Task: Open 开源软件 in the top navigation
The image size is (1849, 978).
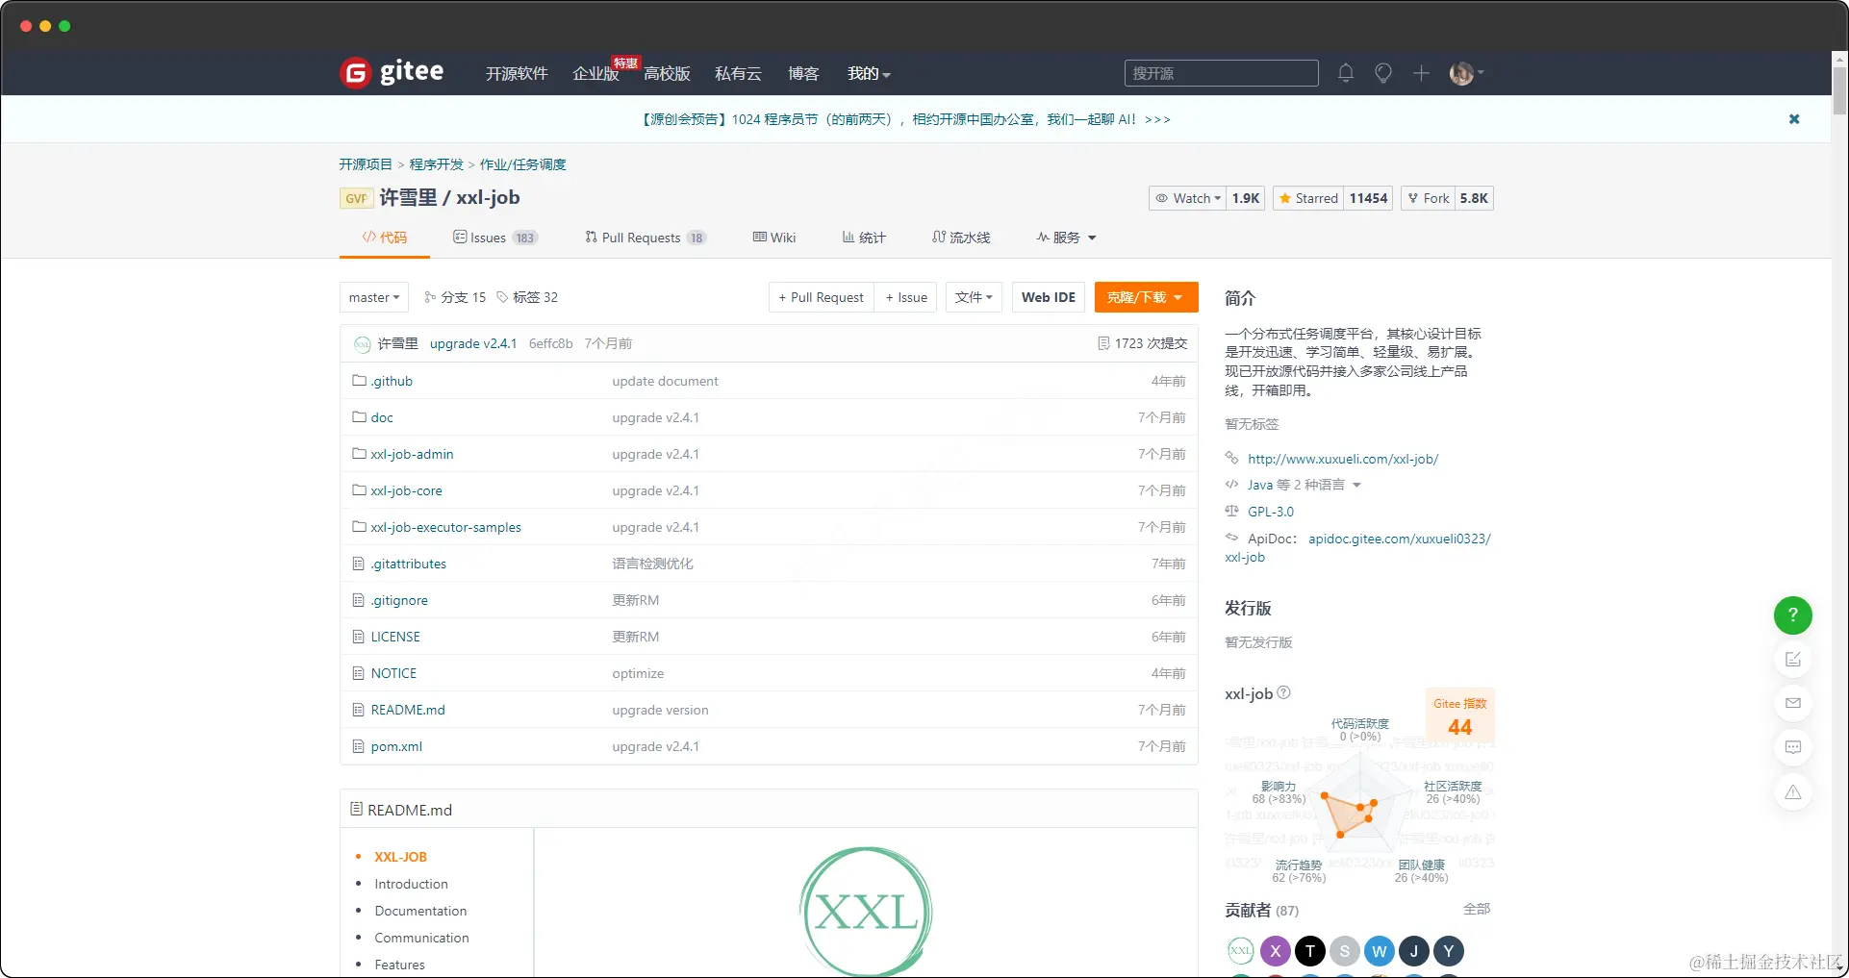Action: (517, 73)
